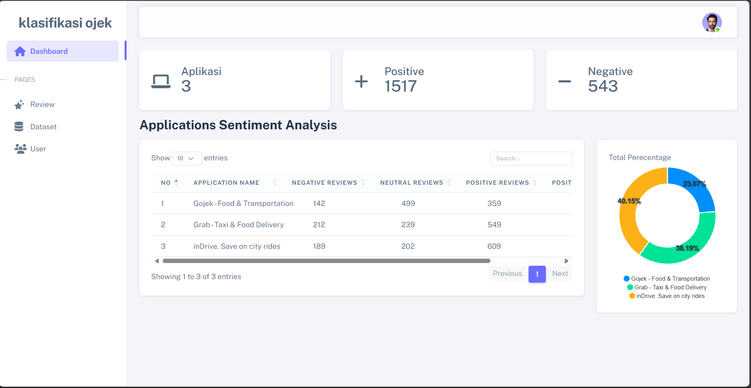The height and width of the screenshot is (388, 751).
Task: Click the minus icon on Negative card
Action: 564,81
